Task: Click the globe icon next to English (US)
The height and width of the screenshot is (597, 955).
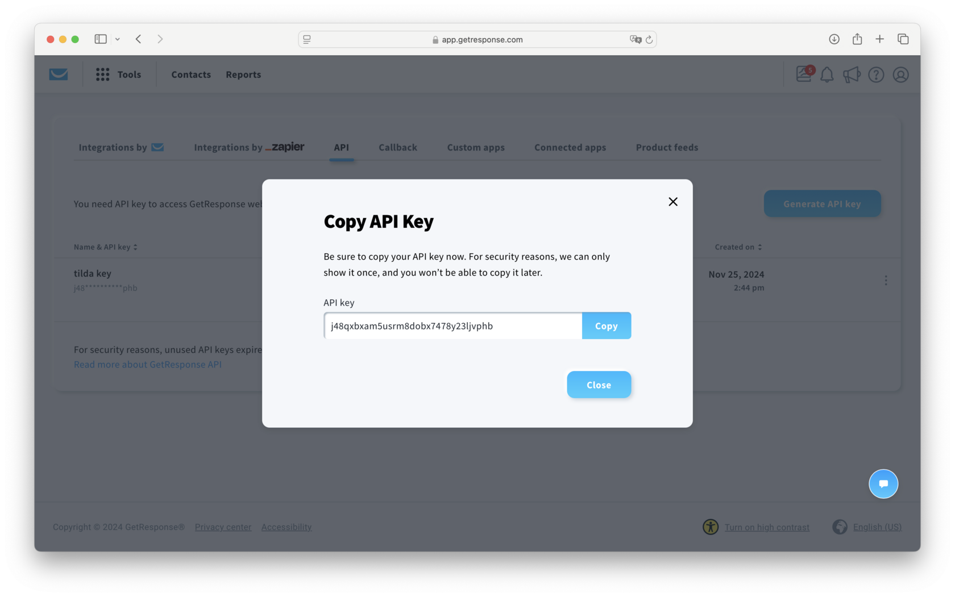Action: pyautogui.click(x=839, y=527)
